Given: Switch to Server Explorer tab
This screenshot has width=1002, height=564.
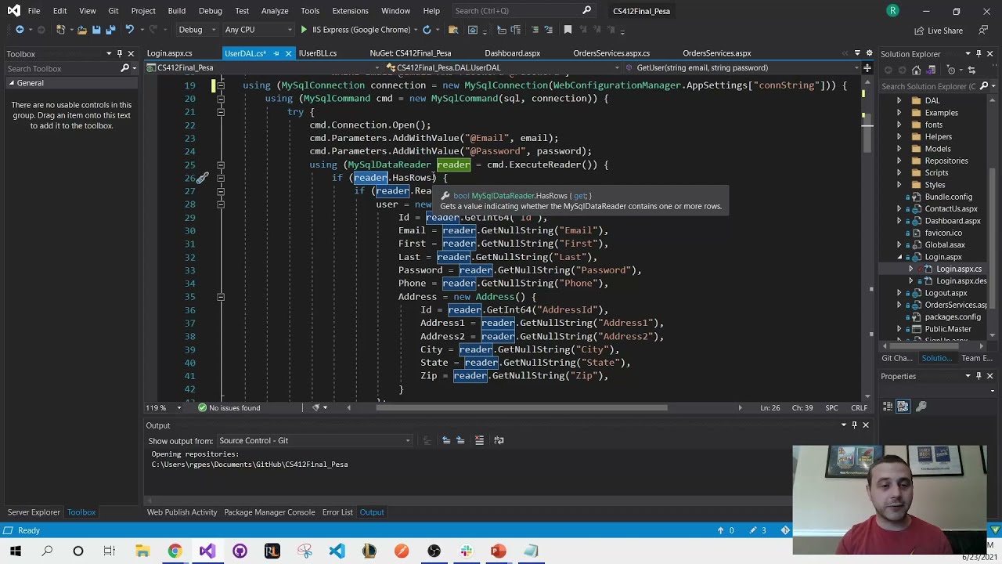Looking at the screenshot, I should point(34,512).
